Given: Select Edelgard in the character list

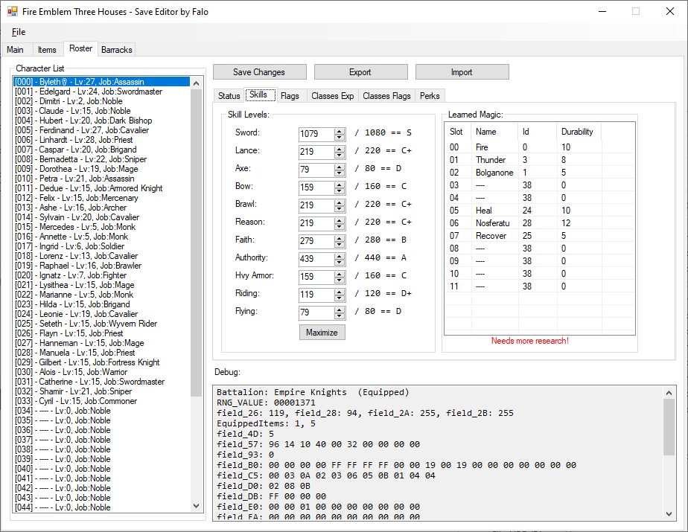Looking at the screenshot, I should 102,92.
